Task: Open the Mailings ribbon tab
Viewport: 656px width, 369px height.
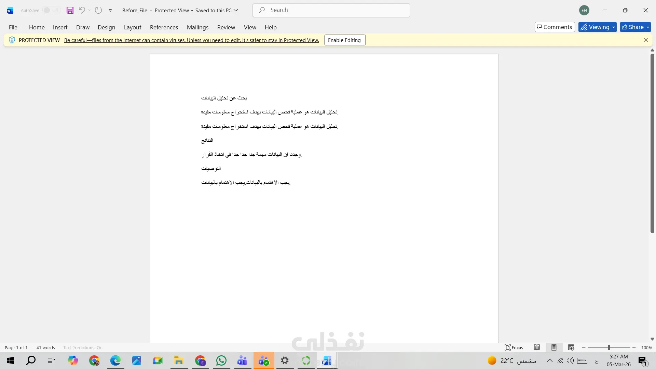Action: [197, 27]
